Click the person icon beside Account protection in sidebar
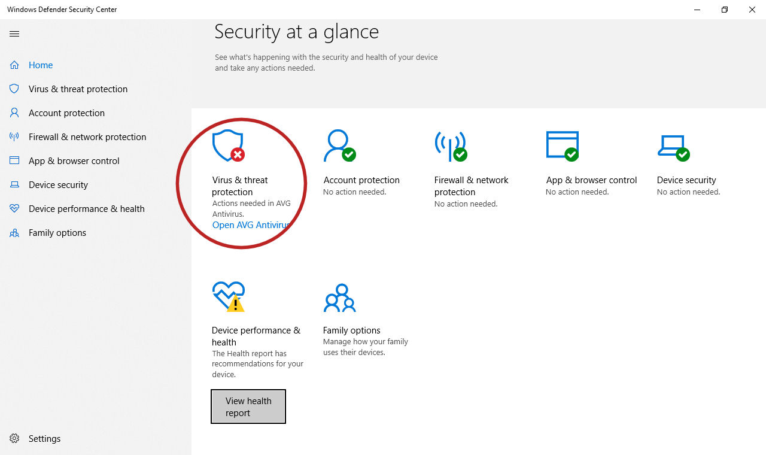Image resolution: width=766 pixels, height=455 pixels. click(x=14, y=113)
